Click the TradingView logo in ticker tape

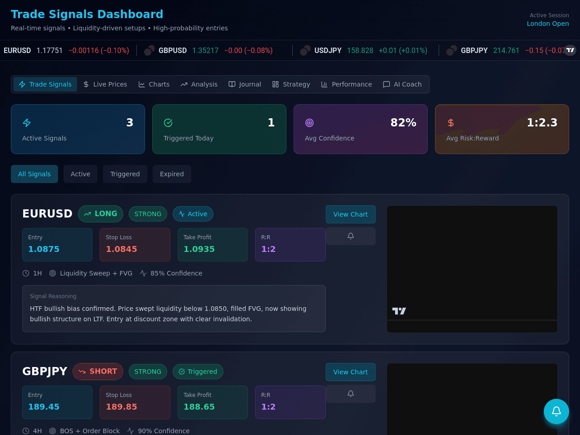pyautogui.click(x=570, y=50)
